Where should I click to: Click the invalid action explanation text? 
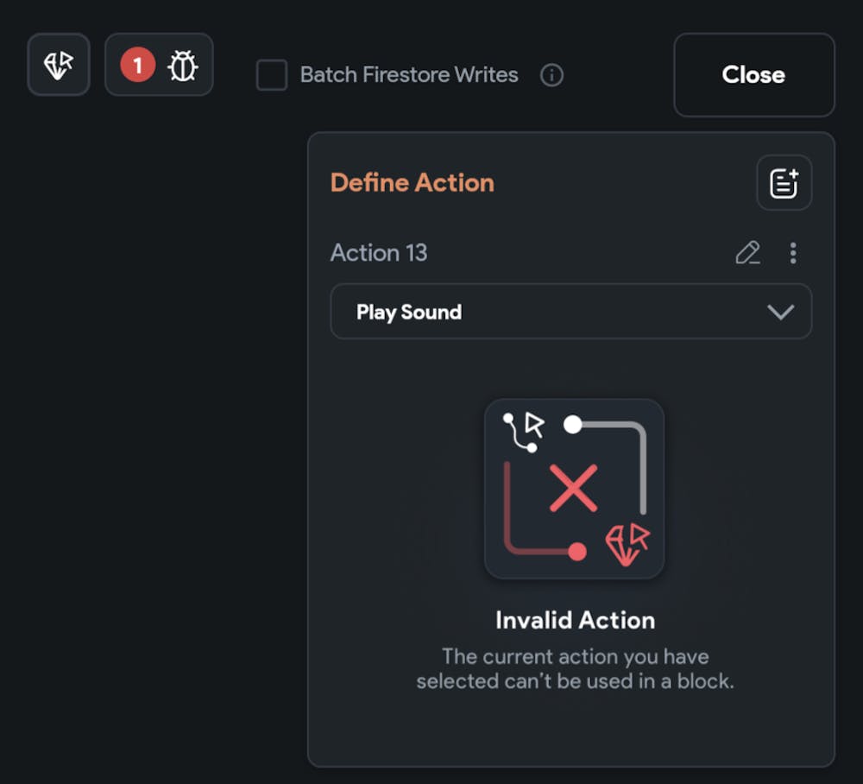[x=575, y=668]
